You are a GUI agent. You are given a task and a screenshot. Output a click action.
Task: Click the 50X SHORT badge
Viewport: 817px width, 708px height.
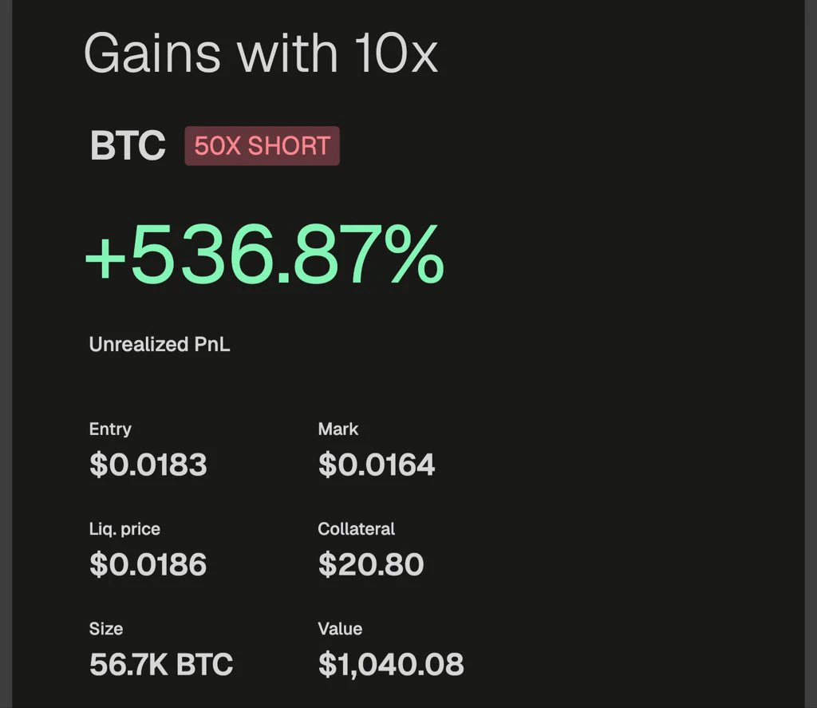coord(262,146)
